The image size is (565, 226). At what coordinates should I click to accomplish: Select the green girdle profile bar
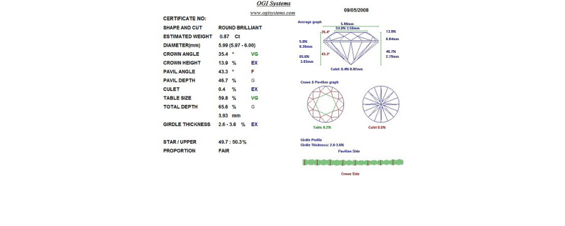(x=353, y=162)
